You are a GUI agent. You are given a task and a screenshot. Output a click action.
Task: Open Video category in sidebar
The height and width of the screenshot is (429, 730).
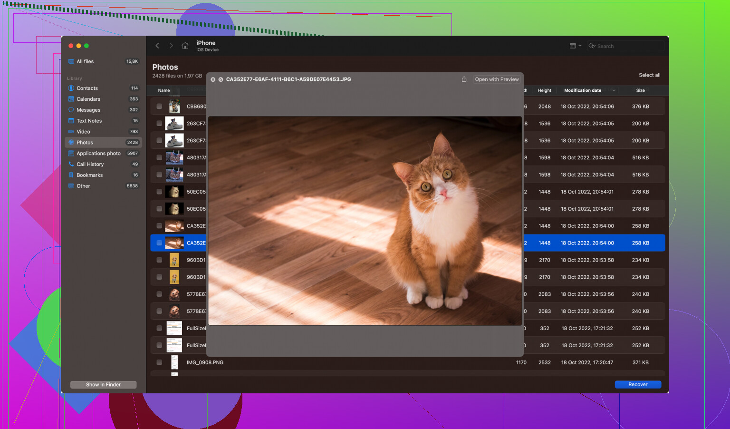[x=83, y=132]
